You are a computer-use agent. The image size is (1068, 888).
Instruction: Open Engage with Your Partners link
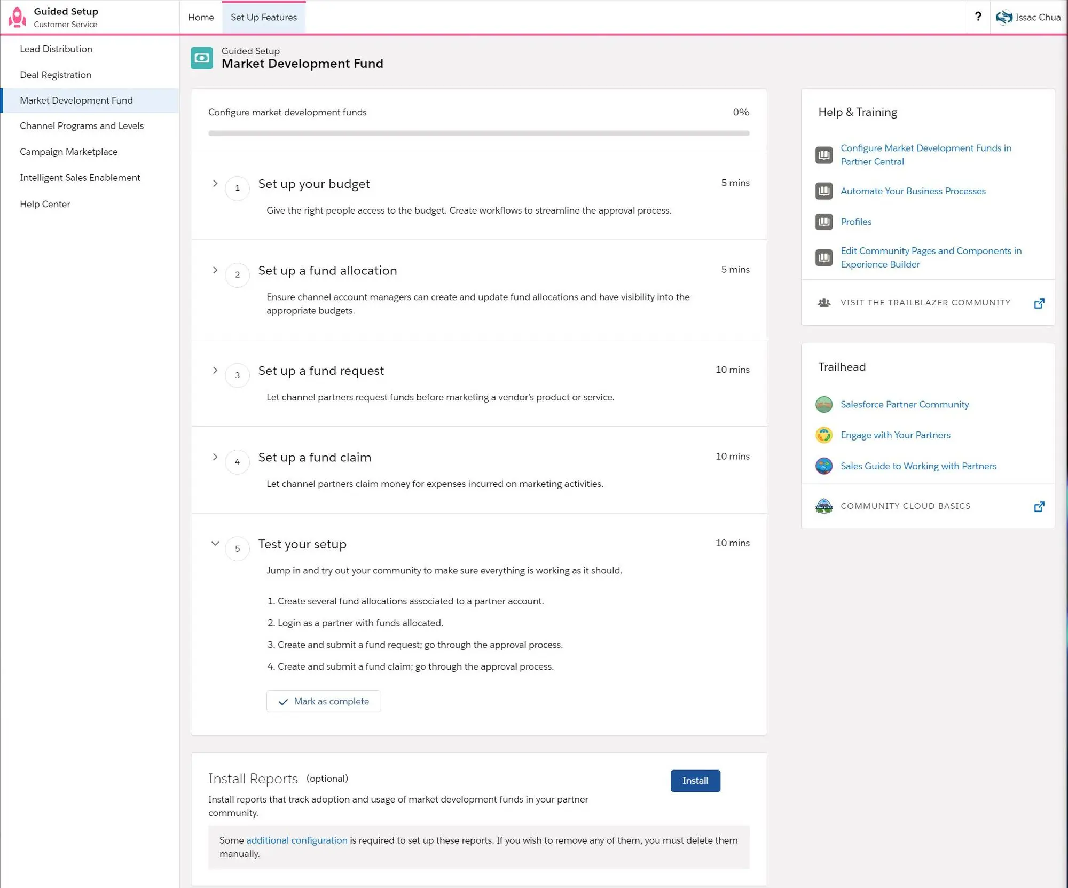pyautogui.click(x=895, y=435)
